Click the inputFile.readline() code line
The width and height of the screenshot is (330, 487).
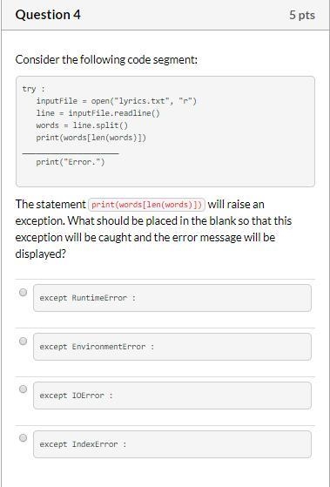point(98,113)
